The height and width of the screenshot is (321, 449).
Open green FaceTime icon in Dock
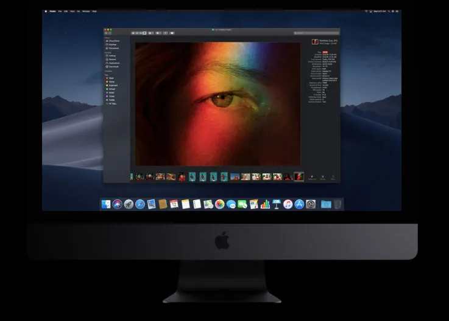242,204
